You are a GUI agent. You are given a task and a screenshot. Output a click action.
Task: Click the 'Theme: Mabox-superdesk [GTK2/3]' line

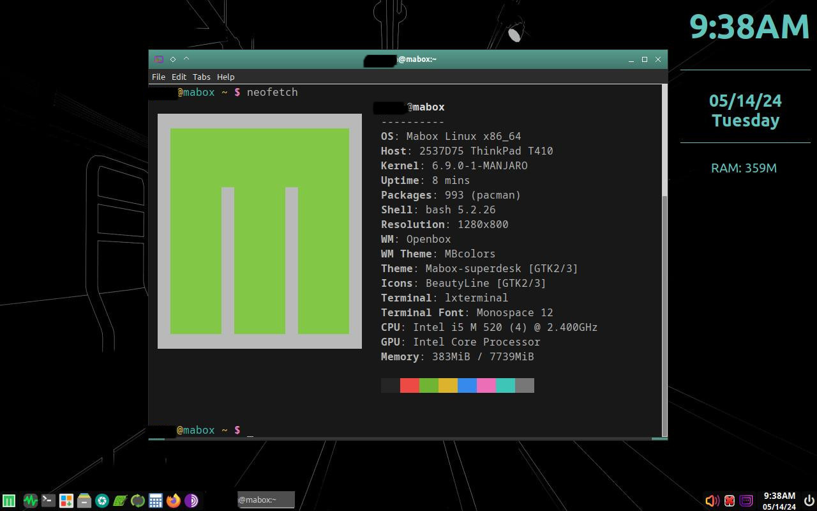click(479, 268)
